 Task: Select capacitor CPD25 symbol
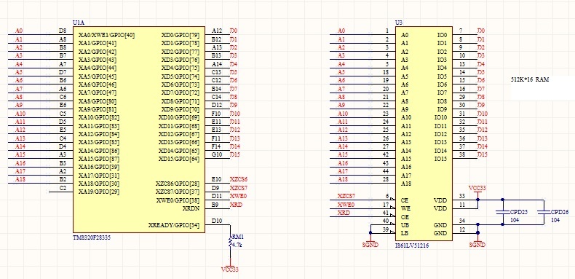[x=502, y=212]
